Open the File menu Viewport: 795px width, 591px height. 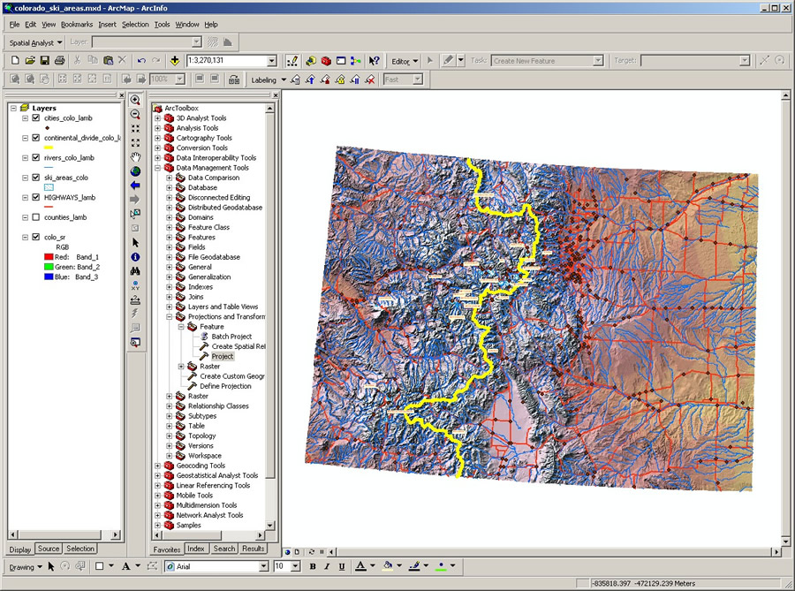point(14,25)
